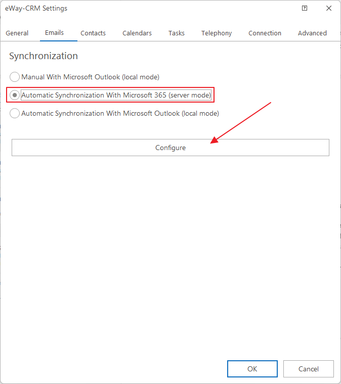The image size is (341, 384).
Task: Close the eWay-CRM Settings dialog
Action: point(329,8)
